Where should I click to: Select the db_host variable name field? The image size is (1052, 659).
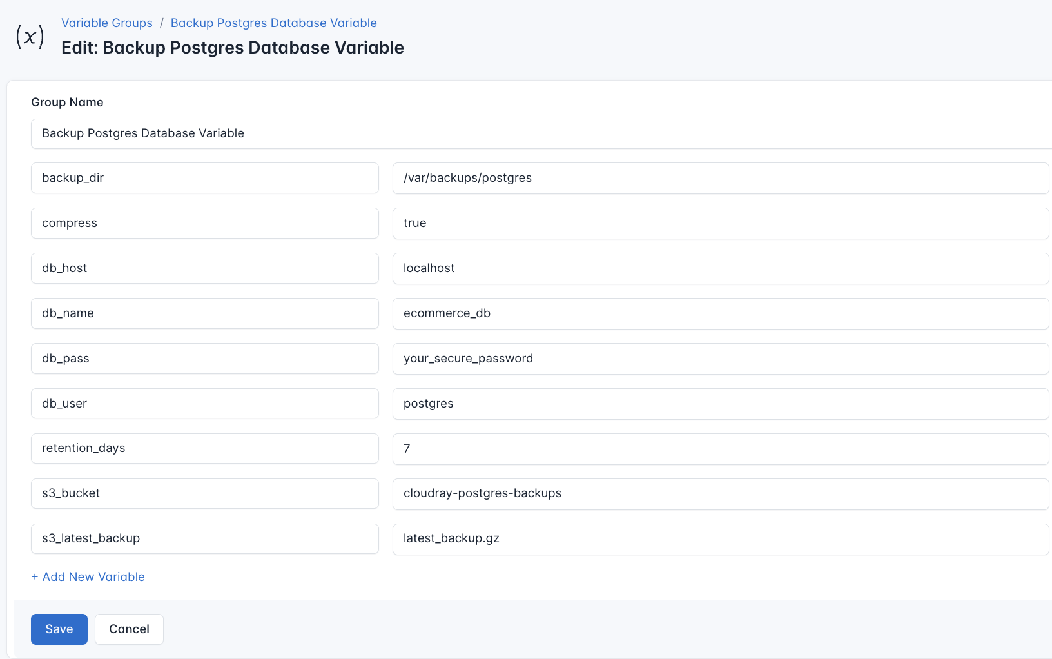click(204, 268)
